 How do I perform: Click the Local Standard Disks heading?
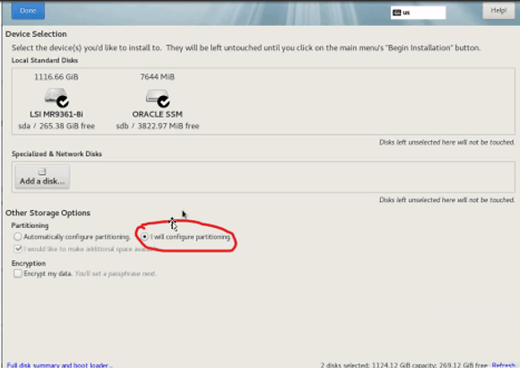45,60
